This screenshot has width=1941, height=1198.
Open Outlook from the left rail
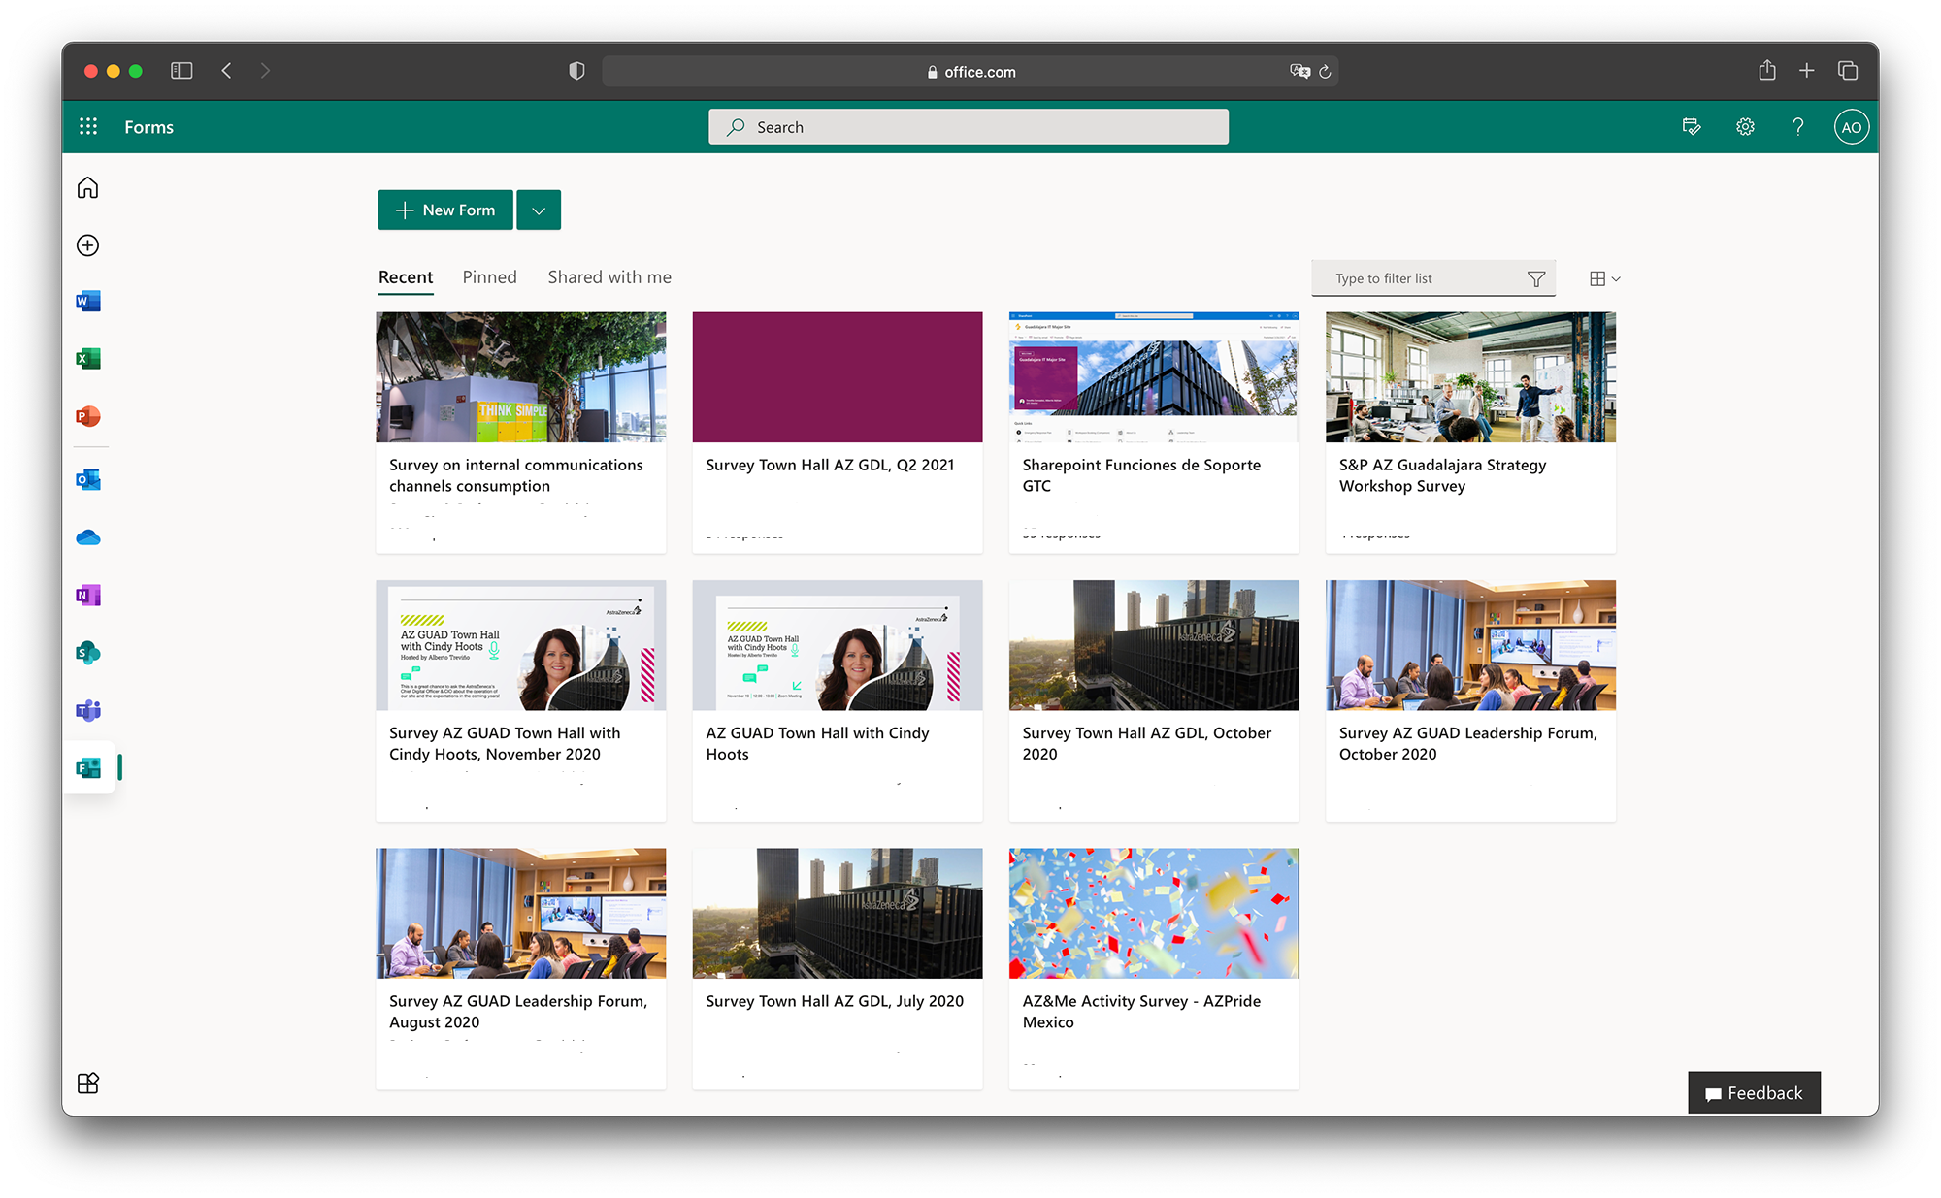88,479
